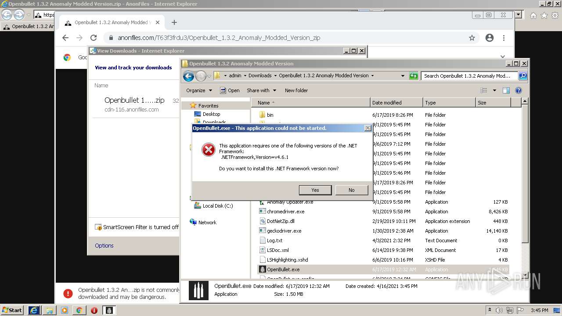Go back in the Explorer window

(188, 76)
